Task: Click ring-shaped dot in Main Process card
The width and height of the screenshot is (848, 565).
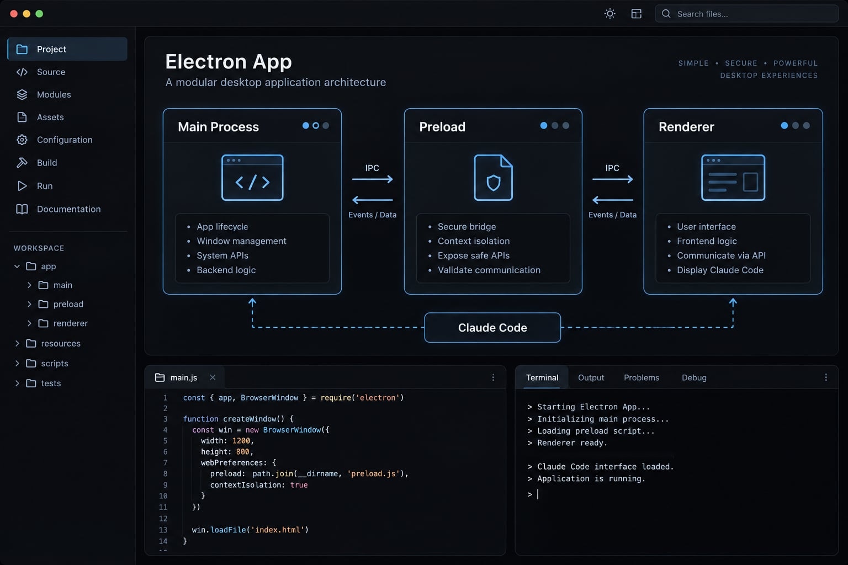Action: [x=316, y=126]
